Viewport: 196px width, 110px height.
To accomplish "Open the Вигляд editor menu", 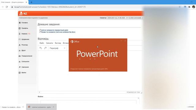I will pyautogui.click(x=58, y=43).
